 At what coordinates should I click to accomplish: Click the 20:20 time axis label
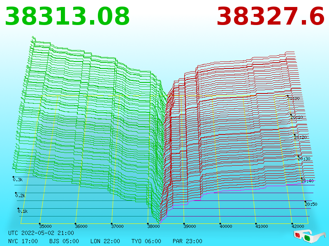[x=301, y=137]
